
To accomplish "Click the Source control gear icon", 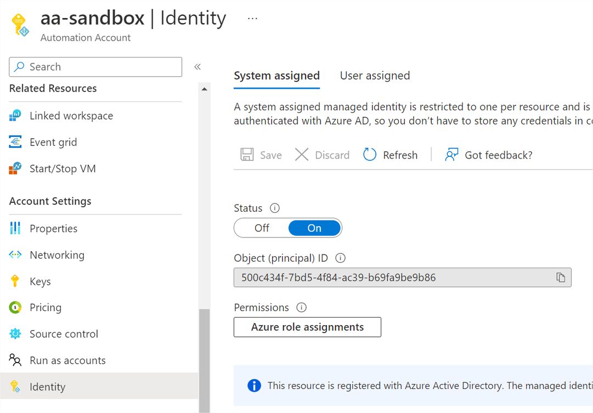I will [15, 334].
